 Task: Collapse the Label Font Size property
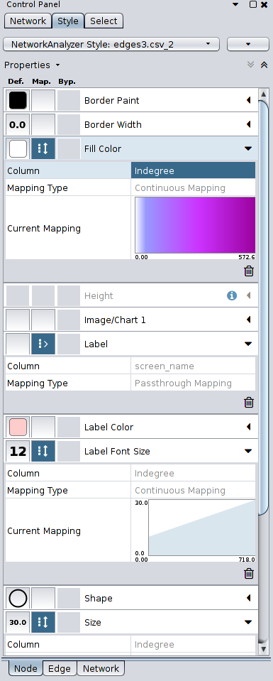pos(248,451)
